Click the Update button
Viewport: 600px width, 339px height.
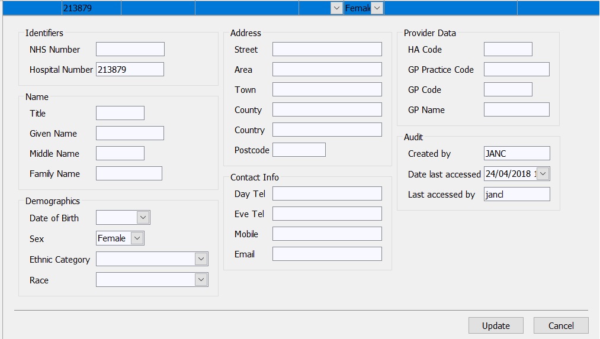pos(496,325)
